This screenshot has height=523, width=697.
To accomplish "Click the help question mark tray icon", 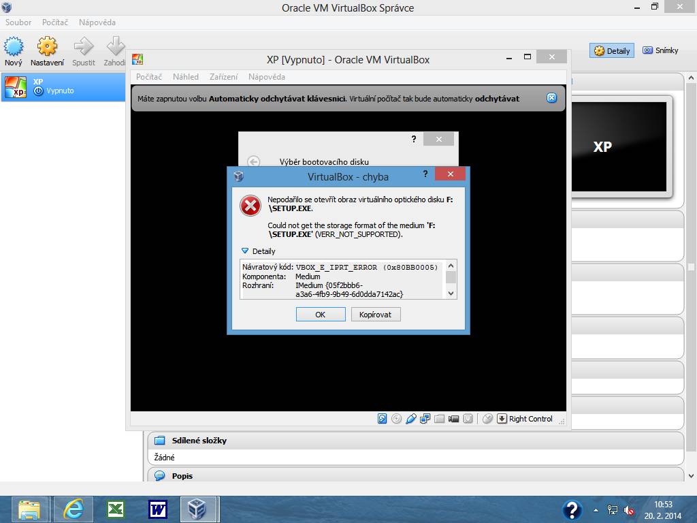I will click(572, 509).
